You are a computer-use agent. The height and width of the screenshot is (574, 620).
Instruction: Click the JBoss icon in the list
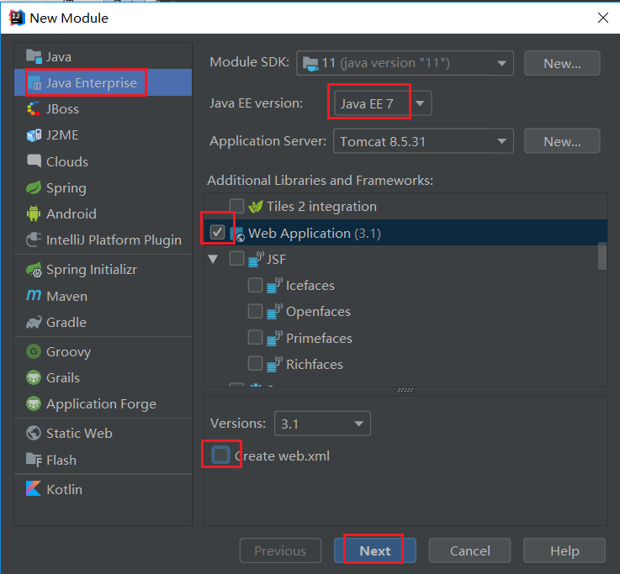click(x=34, y=109)
